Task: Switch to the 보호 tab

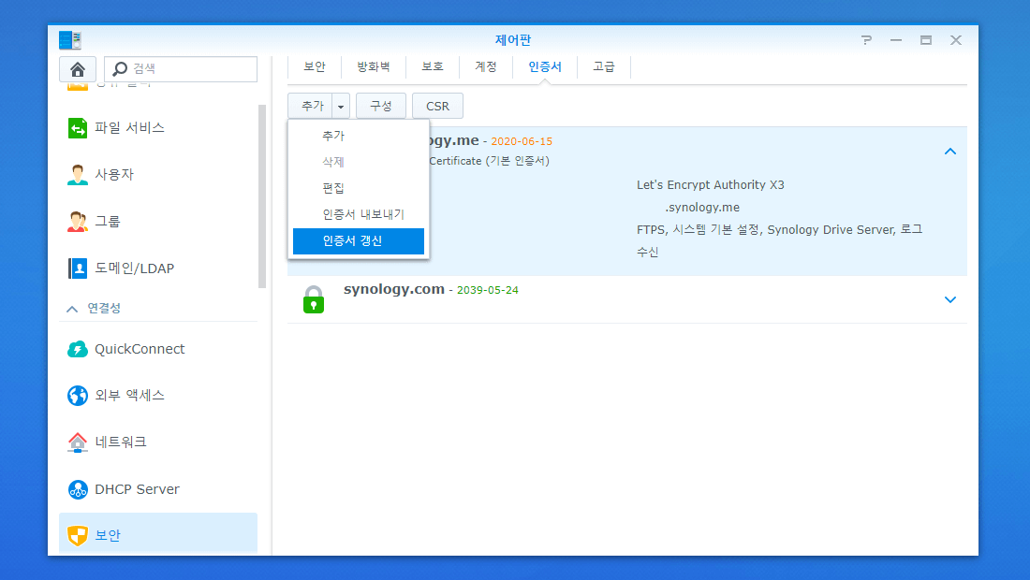Action: pyautogui.click(x=433, y=67)
